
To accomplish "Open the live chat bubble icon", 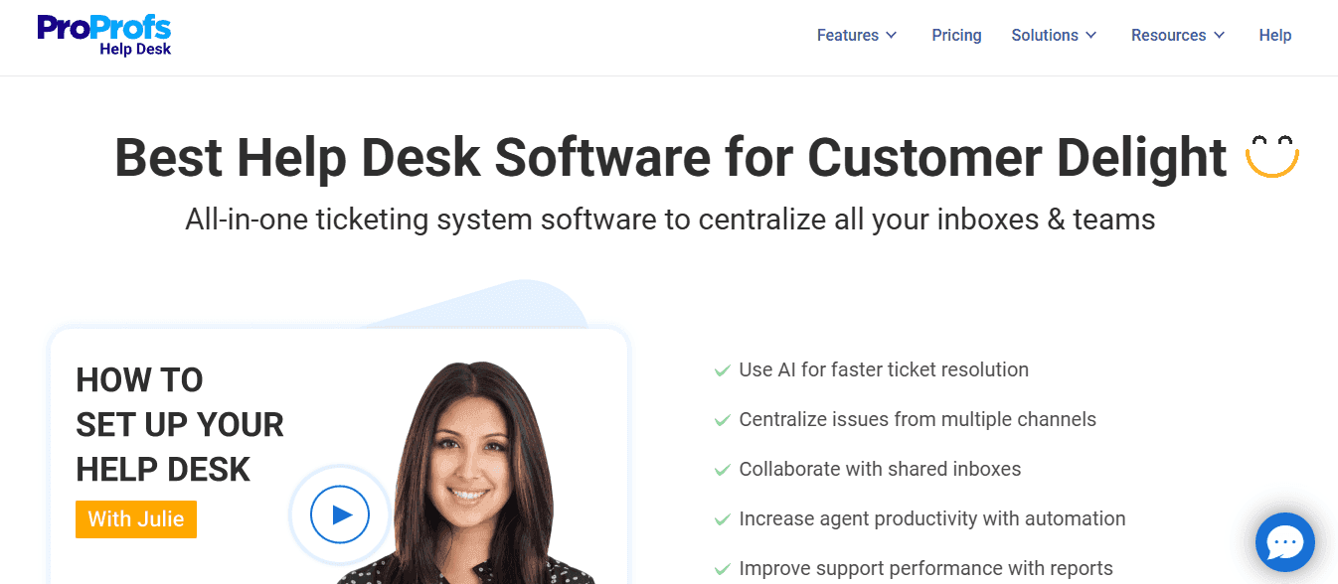I will [1284, 542].
